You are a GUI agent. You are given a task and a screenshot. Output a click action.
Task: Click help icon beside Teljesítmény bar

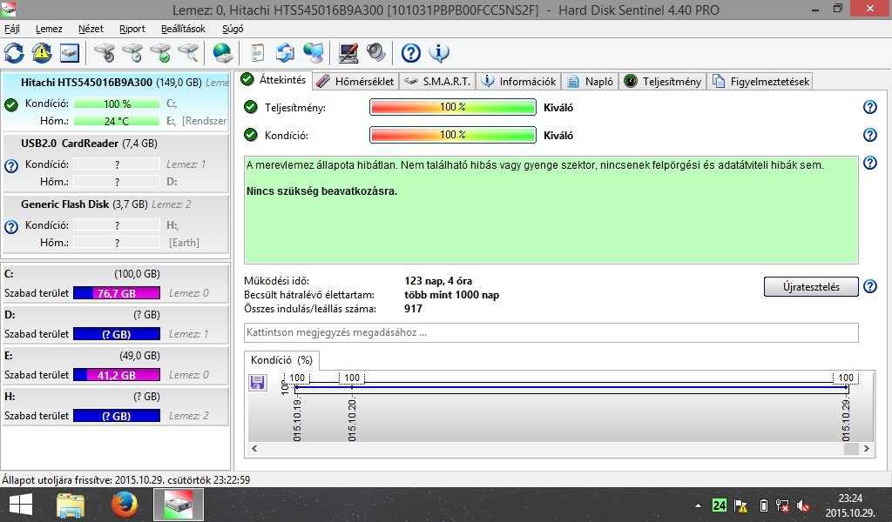point(870,107)
